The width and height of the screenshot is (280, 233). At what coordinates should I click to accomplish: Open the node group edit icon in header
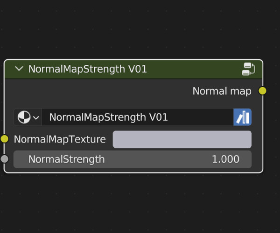248,69
